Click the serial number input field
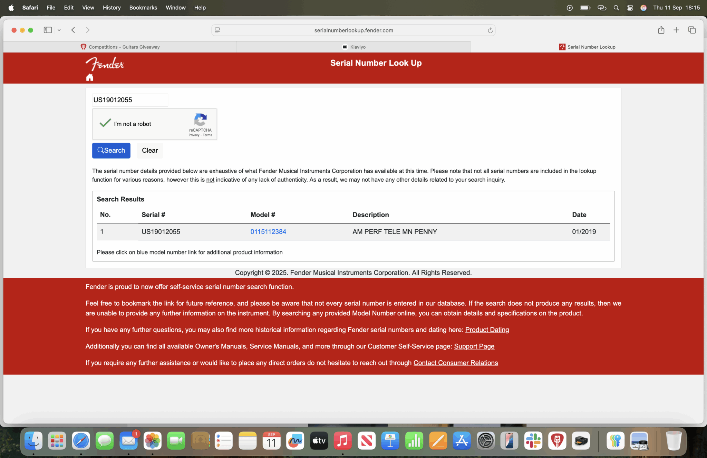The image size is (707, 458). (130, 100)
